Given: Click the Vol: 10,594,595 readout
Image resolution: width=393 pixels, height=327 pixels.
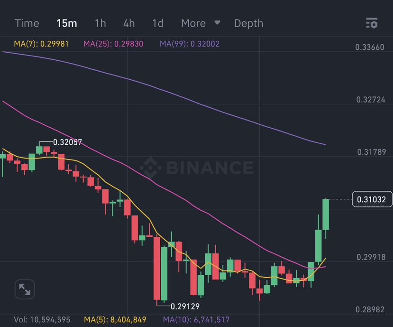Looking at the screenshot, I should pos(42,320).
